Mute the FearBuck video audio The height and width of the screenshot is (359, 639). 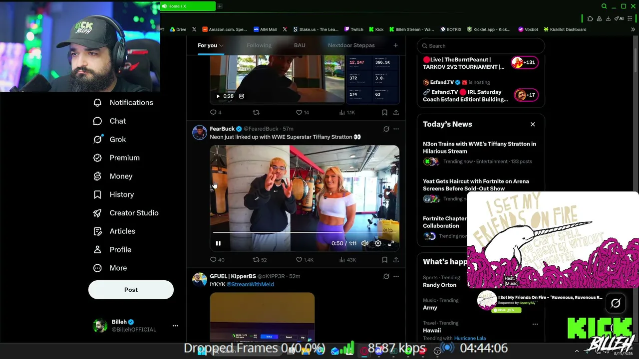(365, 243)
